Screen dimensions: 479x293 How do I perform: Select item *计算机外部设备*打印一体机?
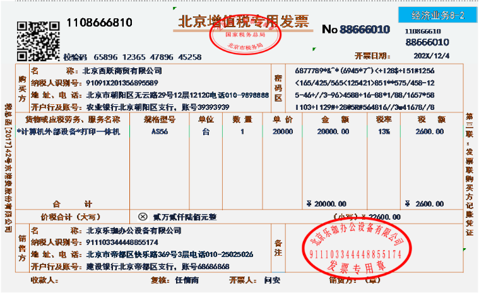pyautogui.click(x=69, y=132)
